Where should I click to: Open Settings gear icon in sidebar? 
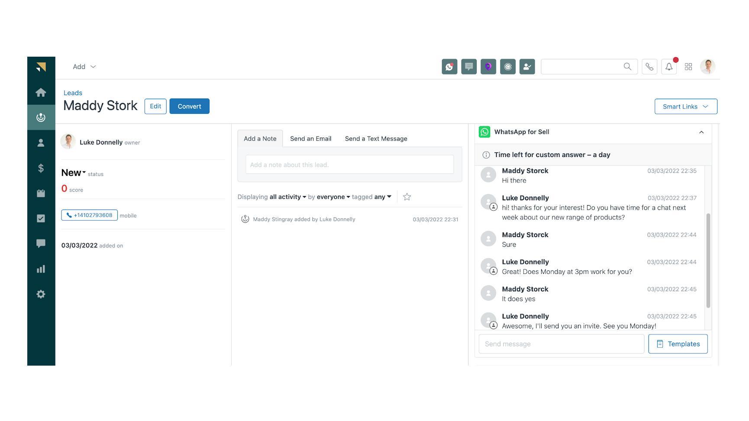click(41, 294)
